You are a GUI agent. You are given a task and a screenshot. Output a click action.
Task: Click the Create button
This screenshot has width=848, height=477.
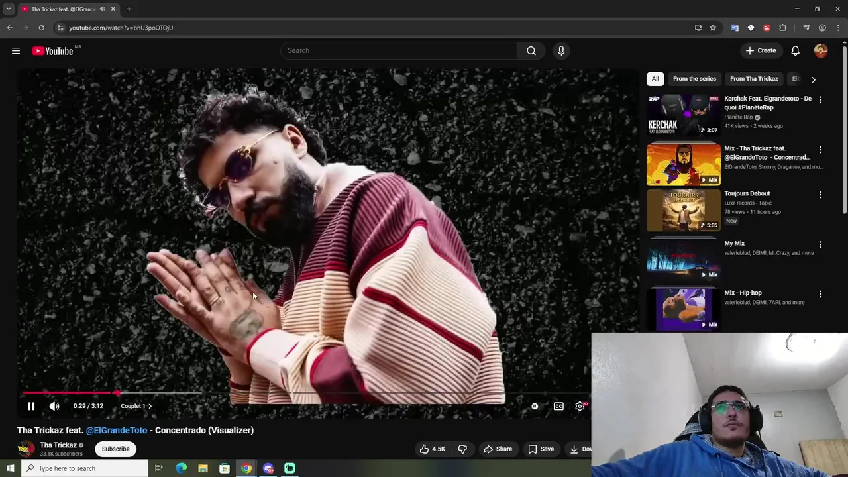point(761,50)
